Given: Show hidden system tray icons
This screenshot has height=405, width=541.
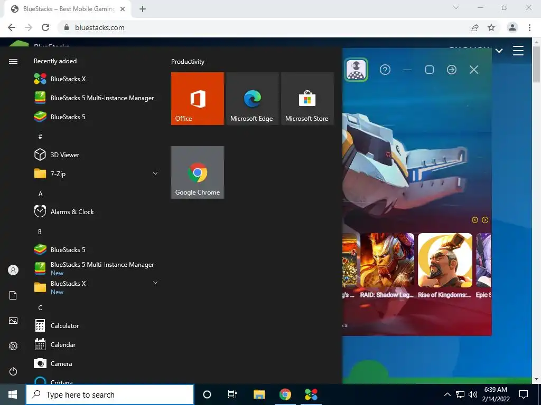Looking at the screenshot, I should [447, 394].
